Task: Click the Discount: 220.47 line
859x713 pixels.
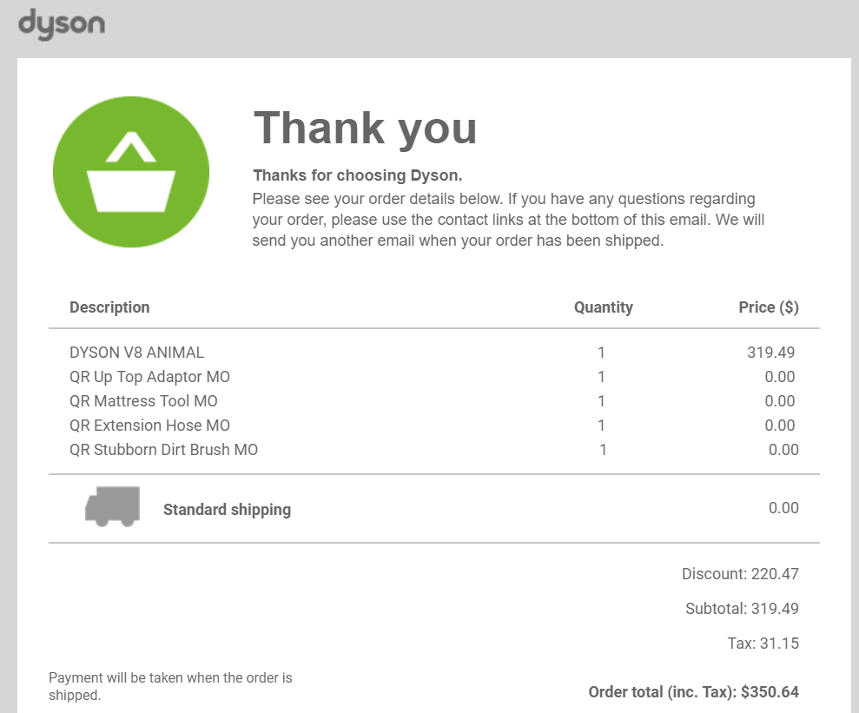Action: click(740, 574)
